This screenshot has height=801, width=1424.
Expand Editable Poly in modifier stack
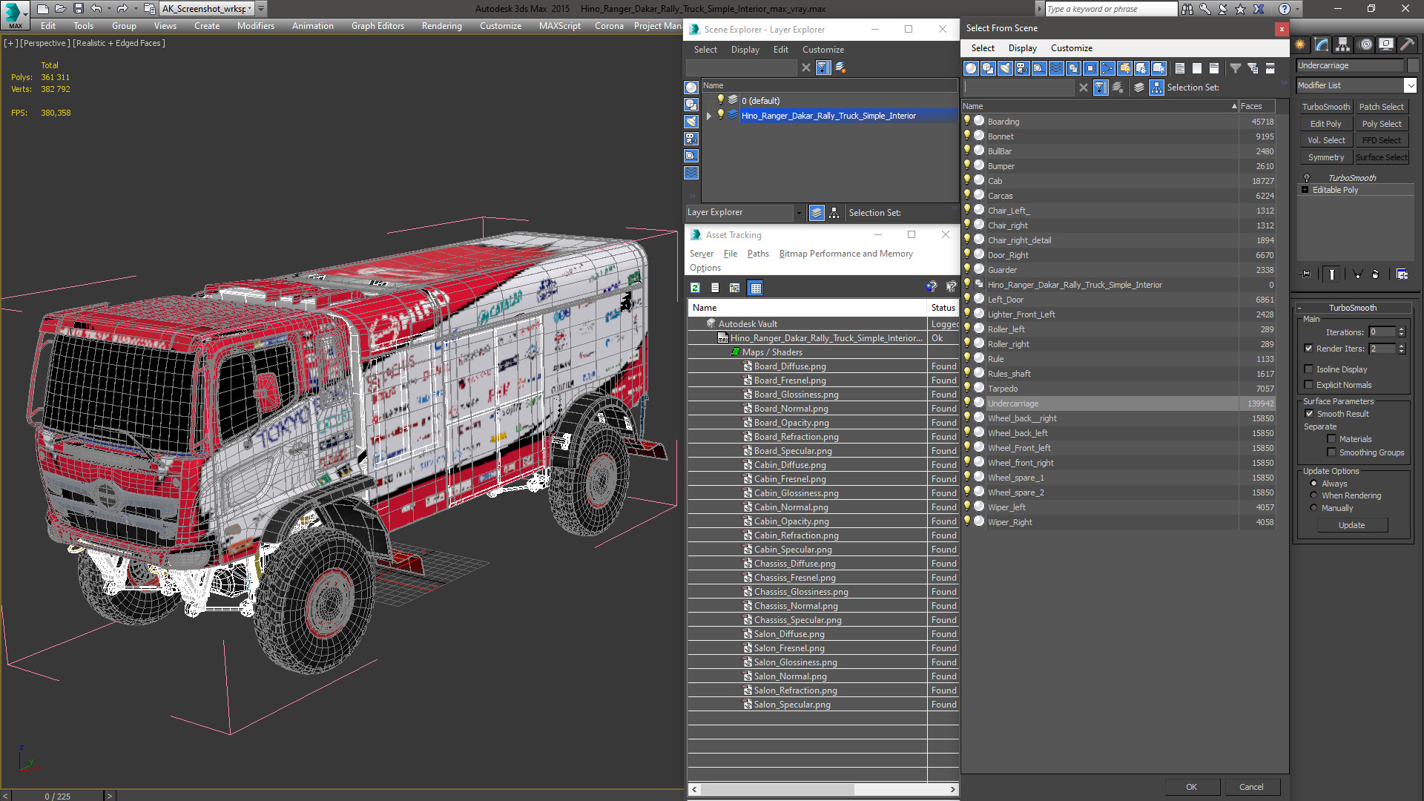(x=1305, y=190)
